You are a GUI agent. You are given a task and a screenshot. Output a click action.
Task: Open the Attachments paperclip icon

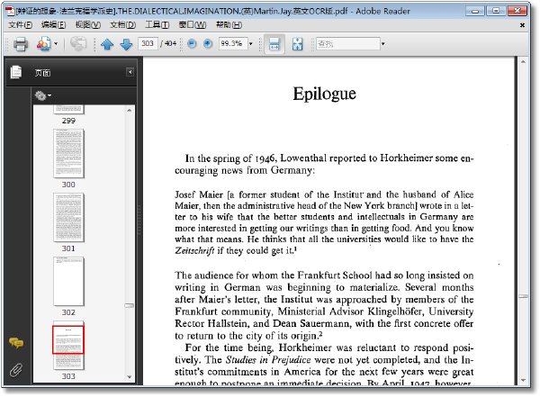point(16,370)
